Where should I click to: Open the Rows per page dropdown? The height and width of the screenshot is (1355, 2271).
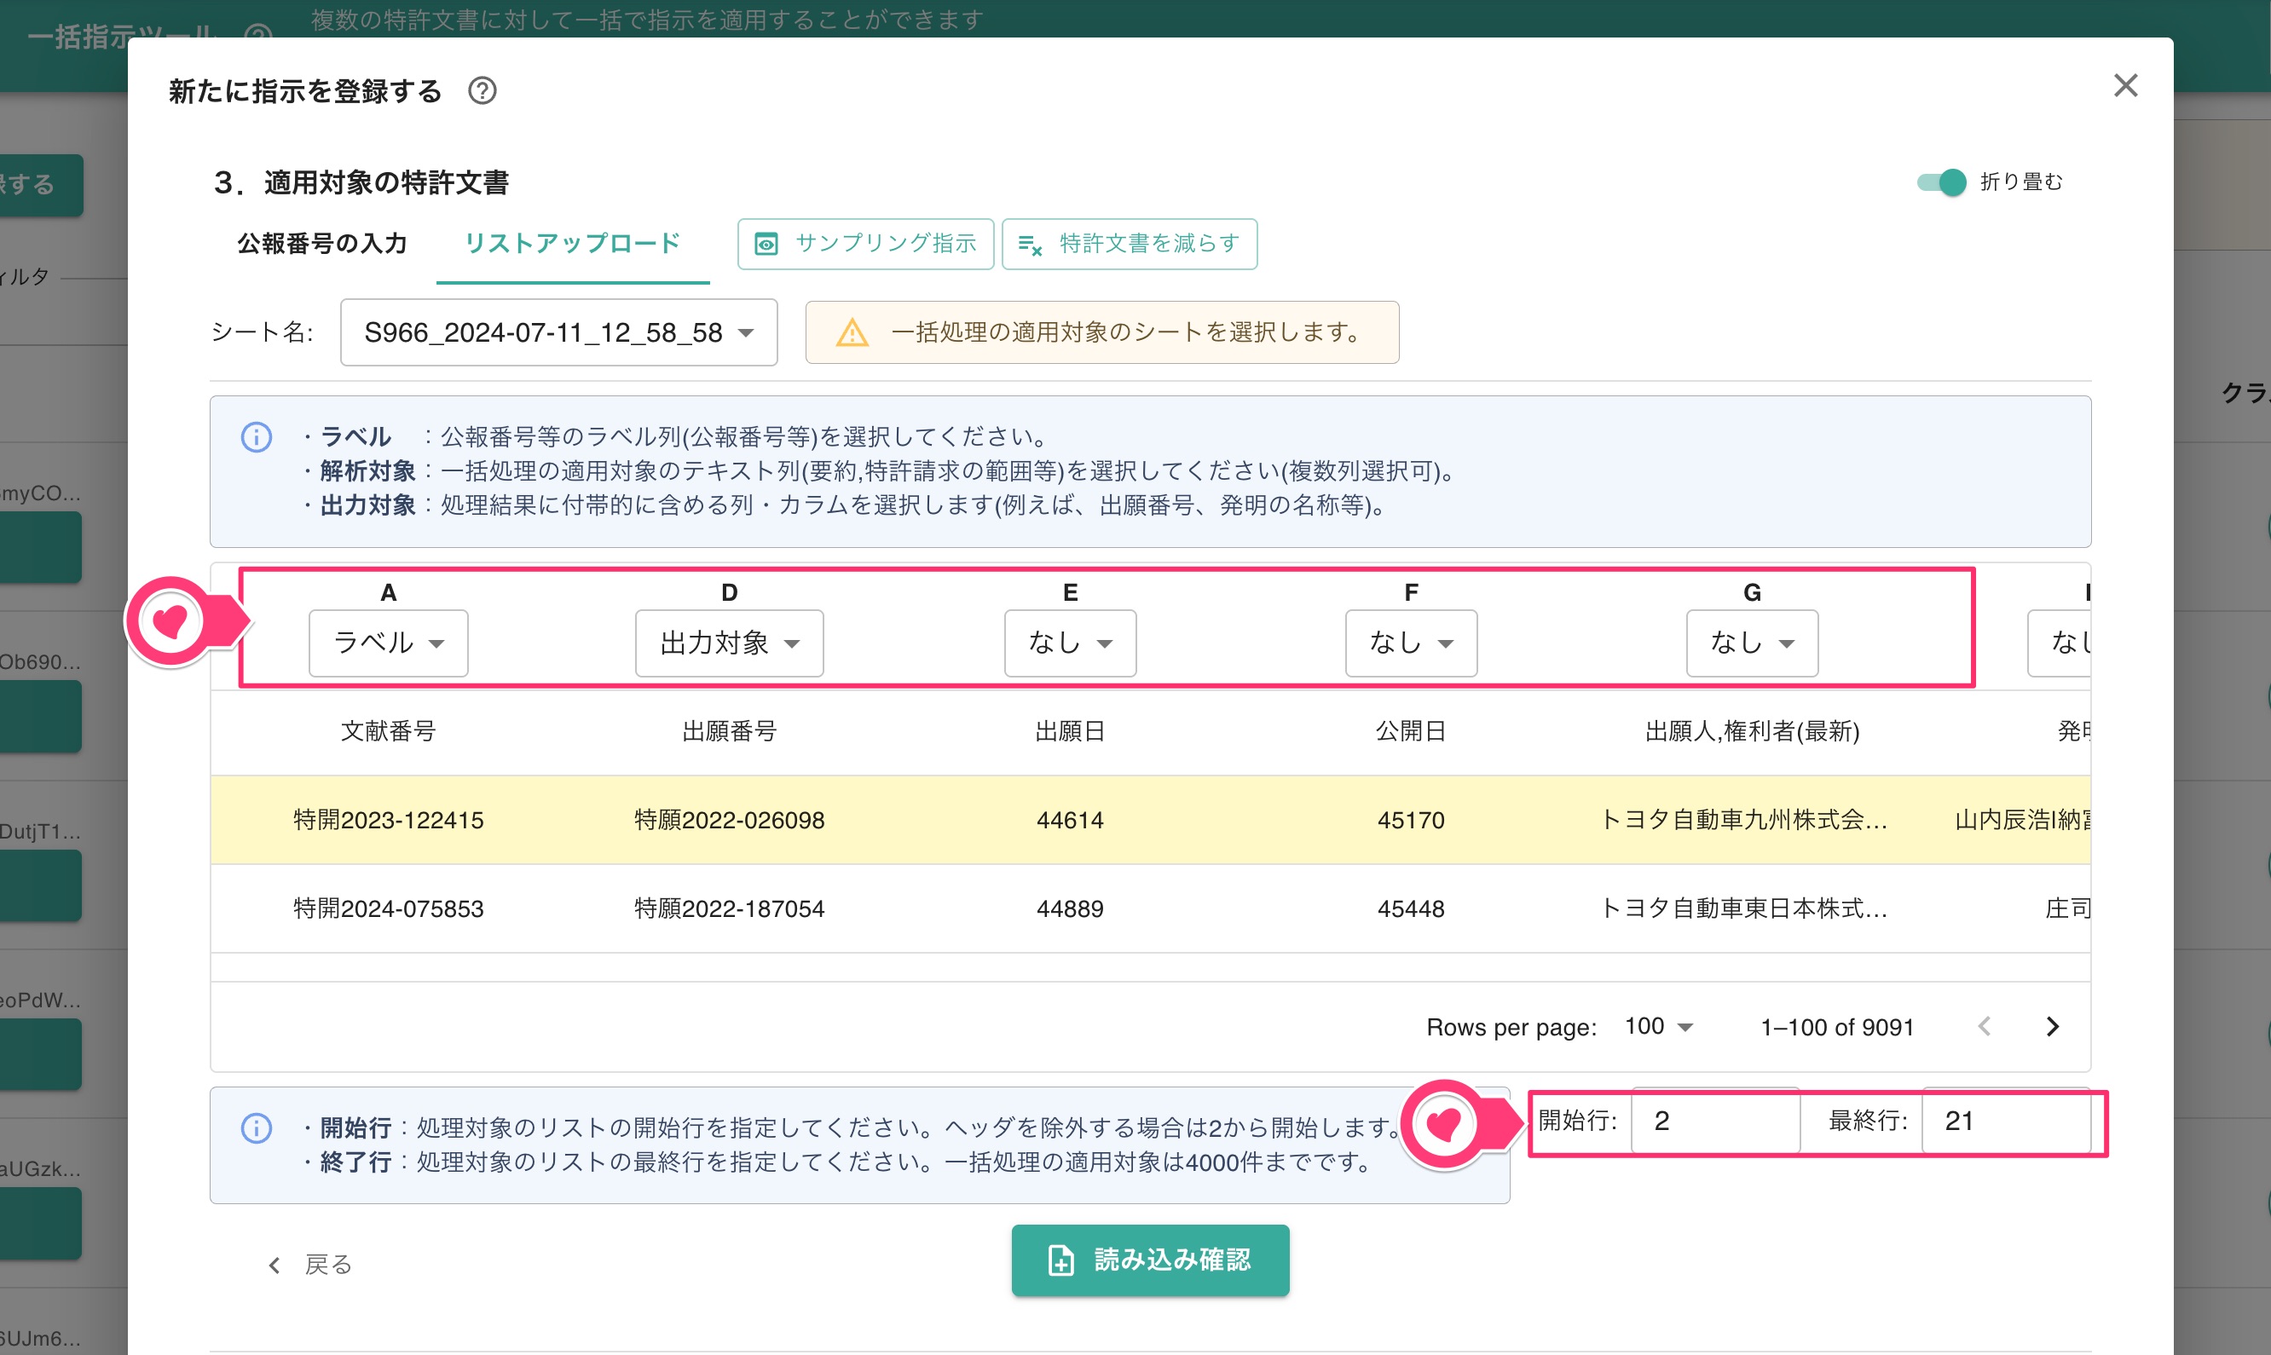[1658, 1026]
